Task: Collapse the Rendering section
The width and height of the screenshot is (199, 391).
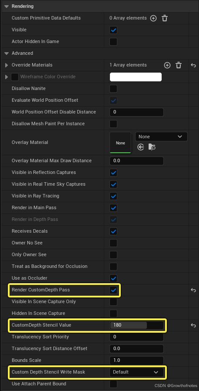Action: tap(7, 6)
